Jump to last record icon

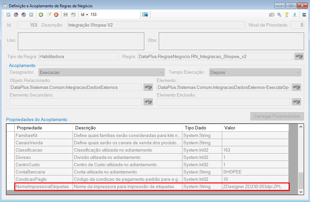[x=31, y=15]
